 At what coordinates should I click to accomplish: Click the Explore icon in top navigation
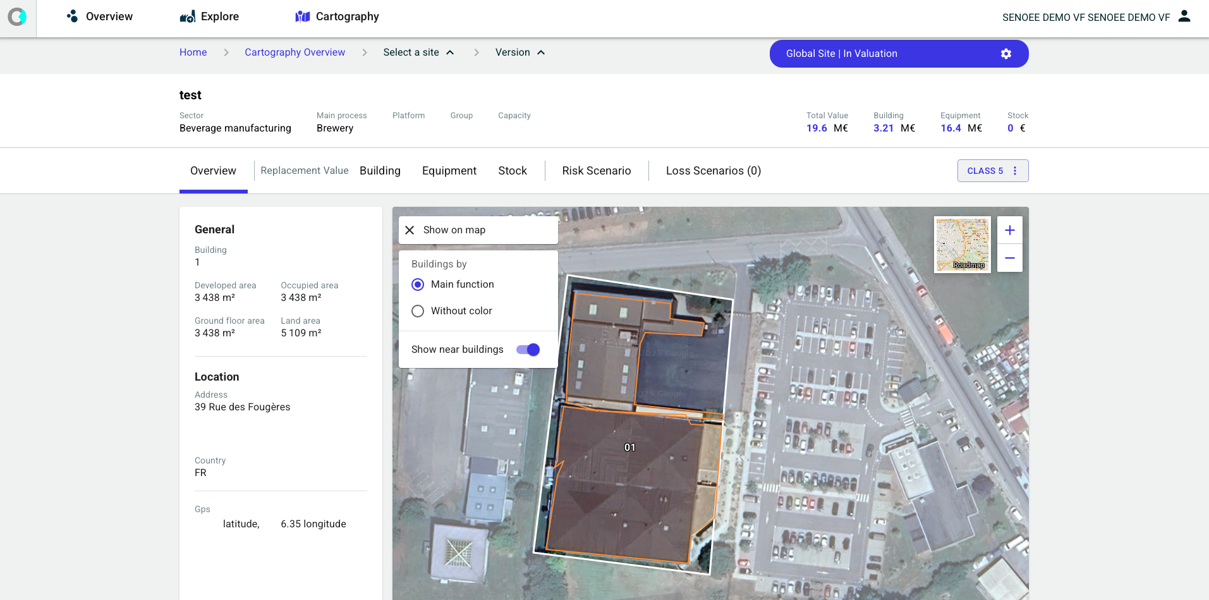pos(187,16)
